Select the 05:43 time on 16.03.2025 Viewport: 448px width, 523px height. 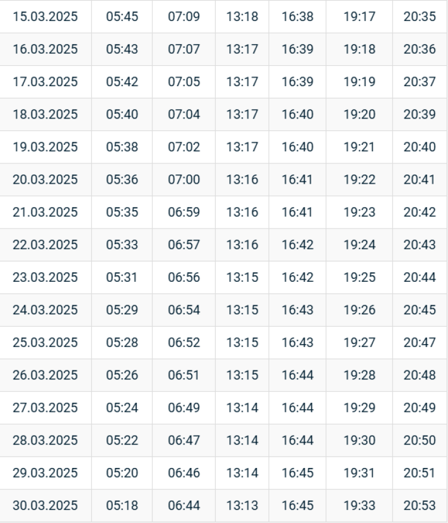[x=122, y=49]
